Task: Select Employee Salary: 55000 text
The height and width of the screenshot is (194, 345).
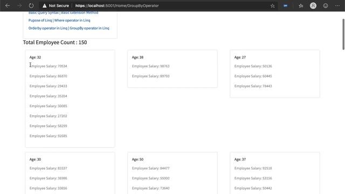Action: point(151,178)
